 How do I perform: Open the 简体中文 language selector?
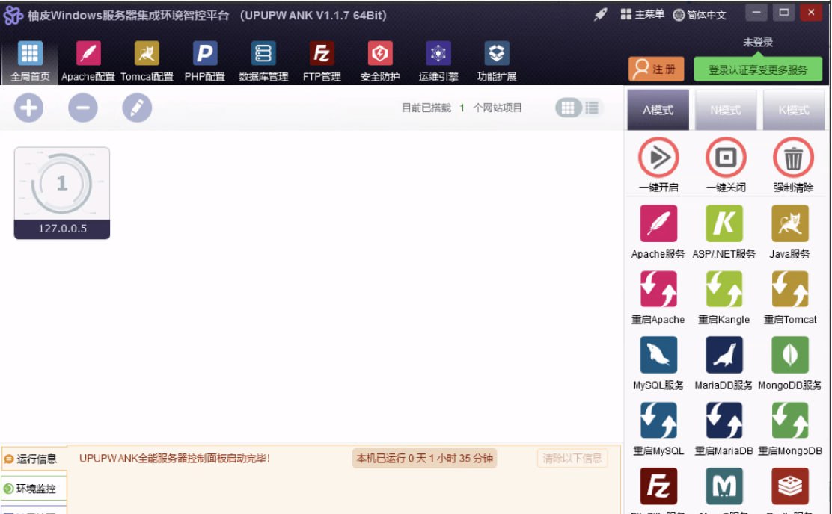(700, 15)
